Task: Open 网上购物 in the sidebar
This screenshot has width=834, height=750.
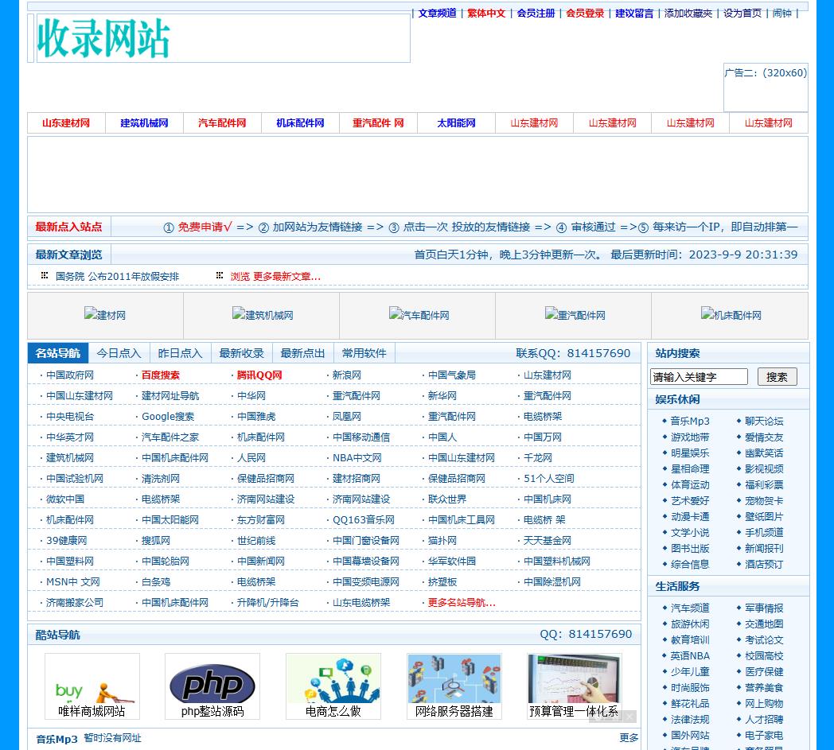Action: [x=764, y=705]
